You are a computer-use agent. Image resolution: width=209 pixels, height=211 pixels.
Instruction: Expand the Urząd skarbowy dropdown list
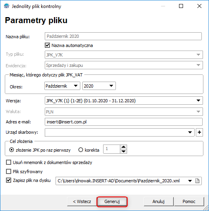tap(190, 132)
